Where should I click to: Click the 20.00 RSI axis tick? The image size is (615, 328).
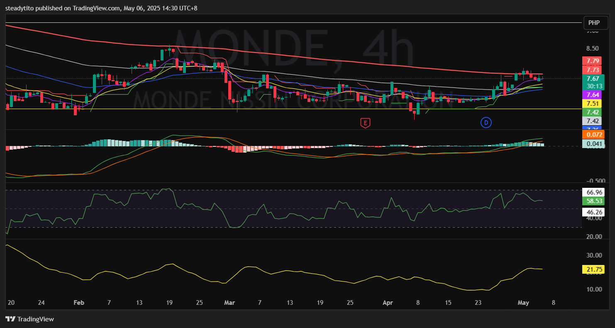594,237
